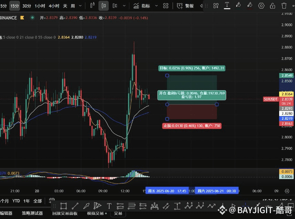Viewport: 295px width, 219px height.
Task: Switch to 30分 timeframe
Action: pos(27,6)
